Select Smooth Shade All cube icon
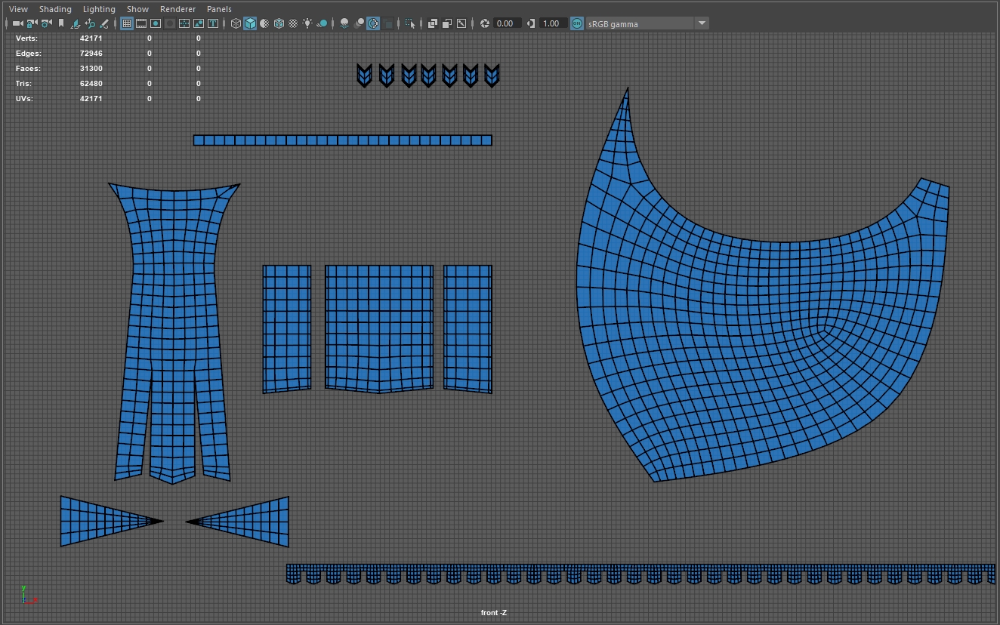The image size is (1000, 625). pos(250,23)
